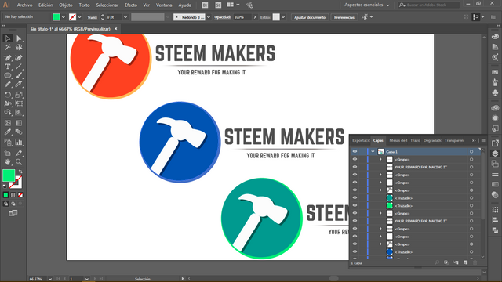This screenshot has width=502, height=282.
Task: Click delete selection trash icon in Capas panel
Action: pyautogui.click(x=475, y=263)
